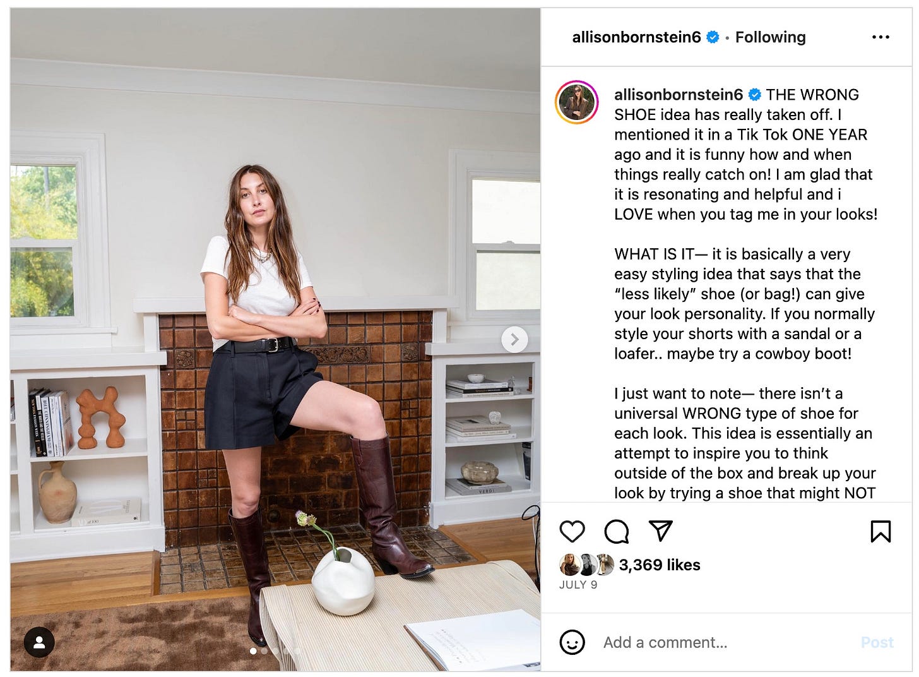
Task: Click the Add a comment field
Action: [725, 642]
